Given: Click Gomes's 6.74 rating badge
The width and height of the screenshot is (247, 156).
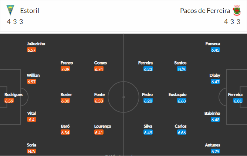Looking at the screenshot, I should click(x=99, y=69).
